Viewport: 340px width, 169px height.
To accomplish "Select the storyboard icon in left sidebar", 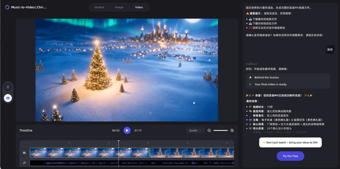I will [8, 98].
